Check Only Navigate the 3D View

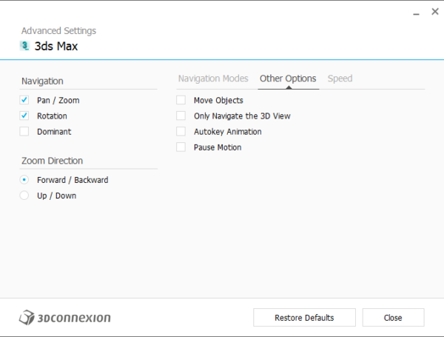pos(181,116)
